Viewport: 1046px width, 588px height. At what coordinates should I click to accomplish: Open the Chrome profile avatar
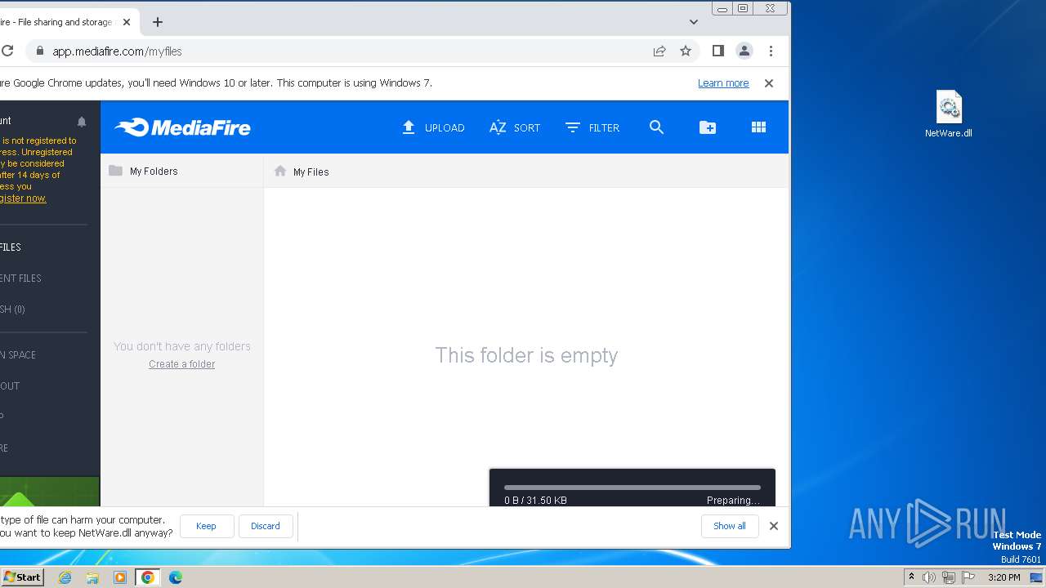(x=744, y=51)
